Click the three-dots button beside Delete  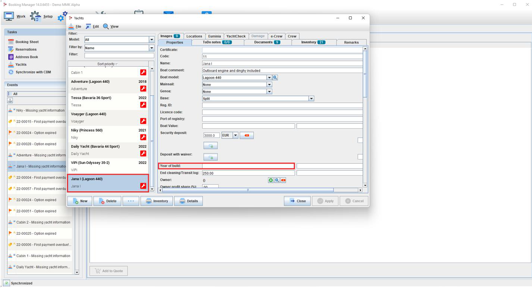(131, 201)
